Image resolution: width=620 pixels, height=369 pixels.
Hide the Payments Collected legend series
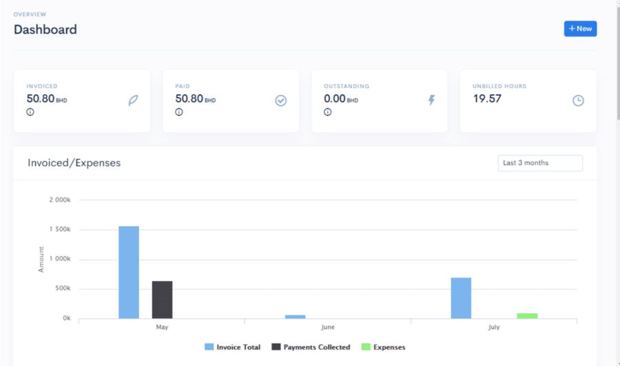tap(311, 347)
